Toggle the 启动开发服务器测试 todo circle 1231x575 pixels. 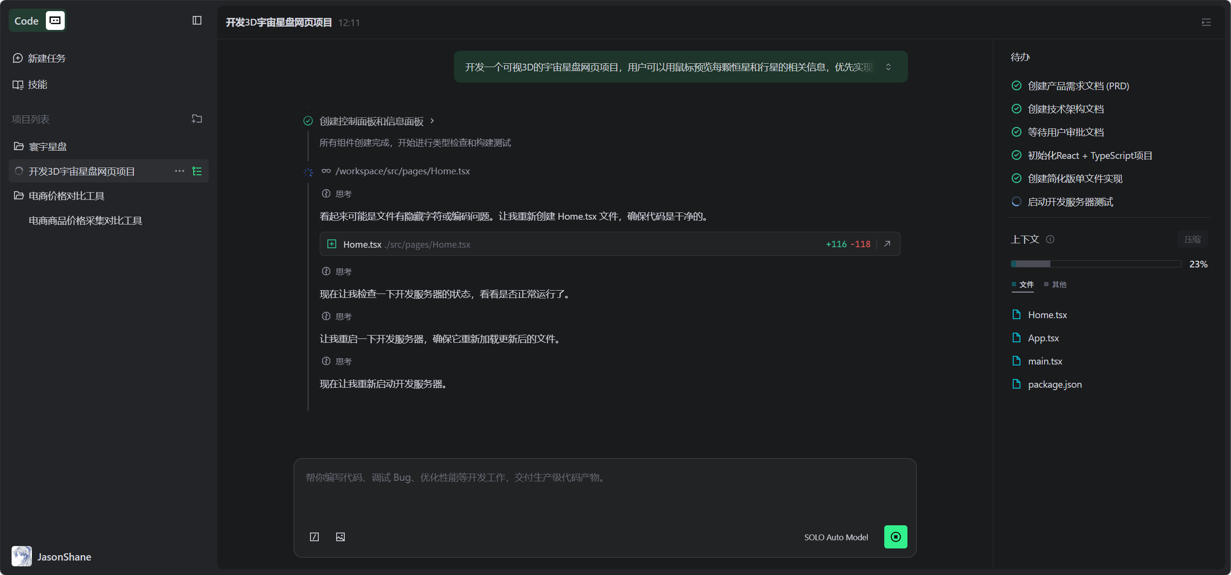coord(1017,202)
